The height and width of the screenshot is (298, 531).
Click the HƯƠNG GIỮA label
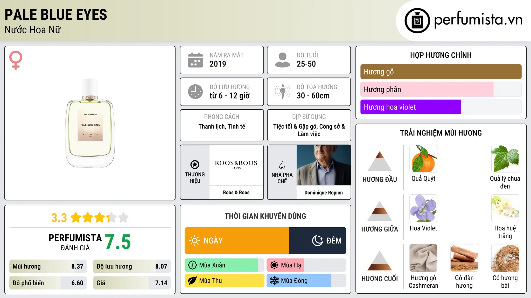[x=380, y=229]
